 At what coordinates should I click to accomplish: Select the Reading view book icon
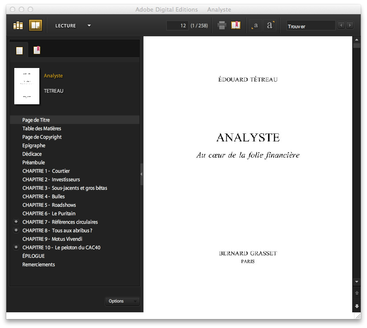[x=35, y=26]
